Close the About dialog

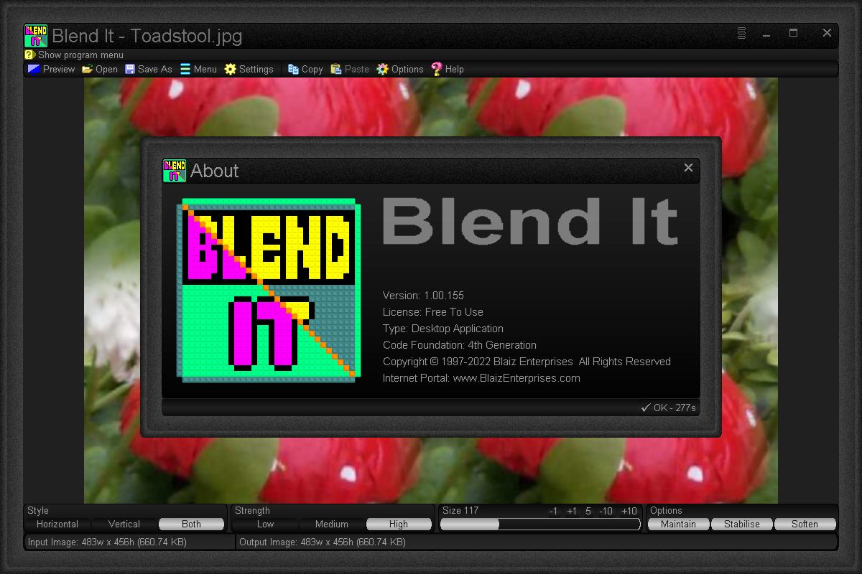pyautogui.click(x=688, y=168)
